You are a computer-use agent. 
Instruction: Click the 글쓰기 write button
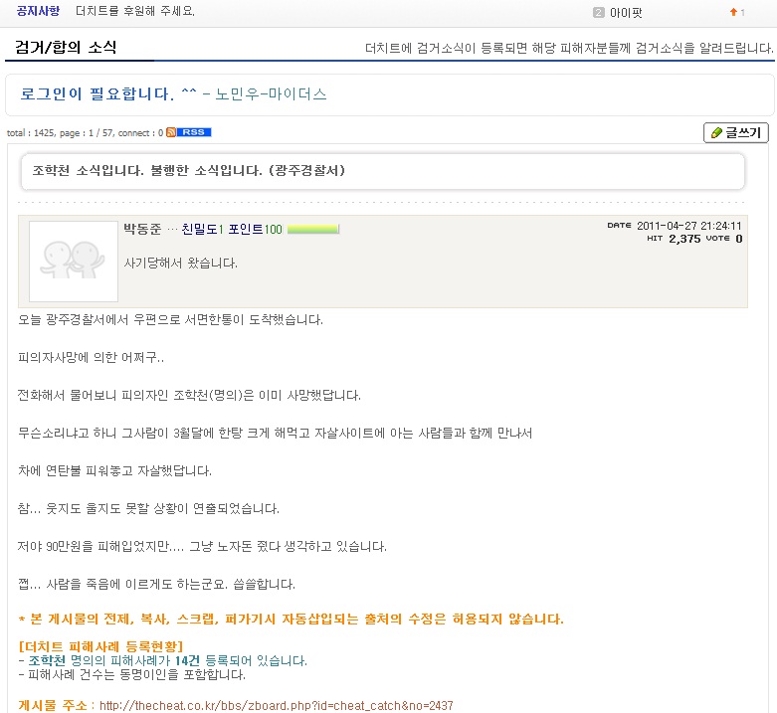(x=736, y=132)
